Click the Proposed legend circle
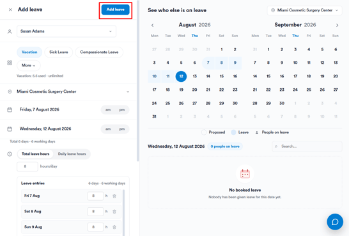This screenshot has width=349, height=236. point(204,132)
